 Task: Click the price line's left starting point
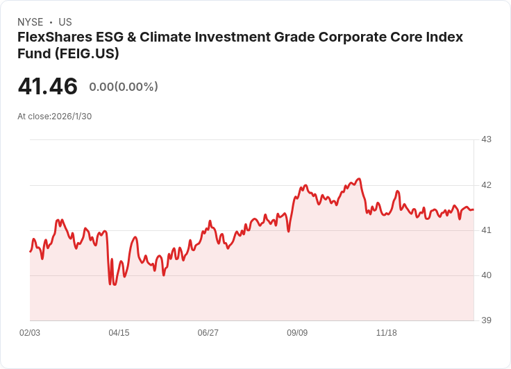point(31,251)
